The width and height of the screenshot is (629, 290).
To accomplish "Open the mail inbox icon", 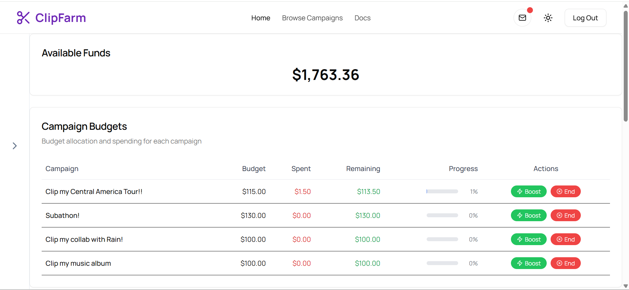I will [522, 18].
